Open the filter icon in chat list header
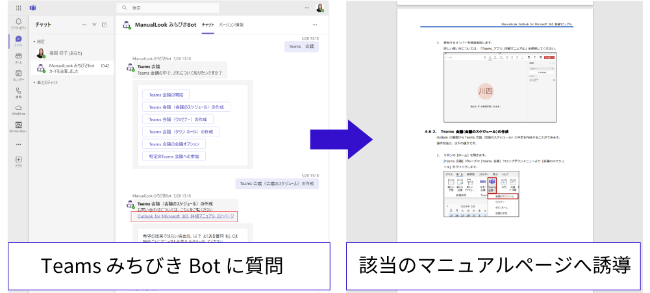650x293 pixels. click(94, 25)
